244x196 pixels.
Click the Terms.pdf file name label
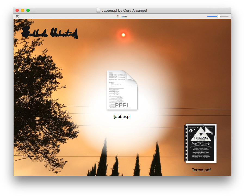(x=201, y=170)
